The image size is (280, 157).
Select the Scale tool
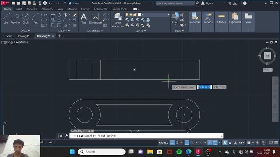59,25
